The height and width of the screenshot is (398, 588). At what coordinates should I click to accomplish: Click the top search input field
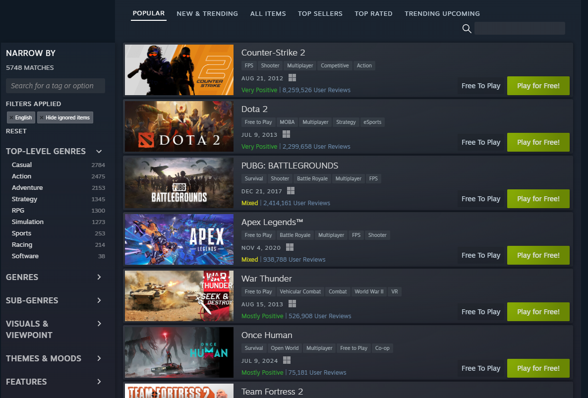520,28
